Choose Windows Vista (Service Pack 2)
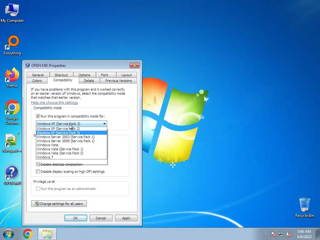Viewport: 320px width, 240px height. point(72,153)
